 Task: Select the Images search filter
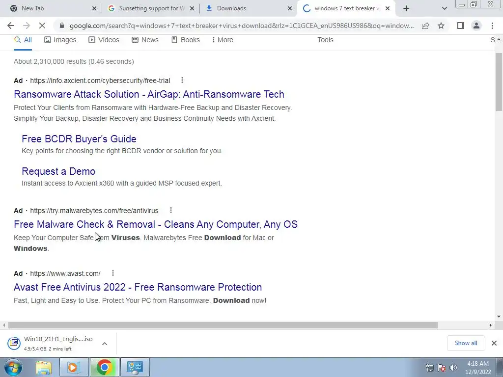[60, 40]
